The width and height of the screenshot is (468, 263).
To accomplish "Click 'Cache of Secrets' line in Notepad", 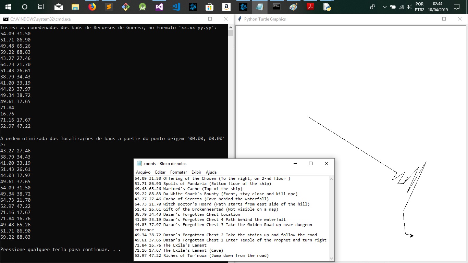I will [202, 199].
